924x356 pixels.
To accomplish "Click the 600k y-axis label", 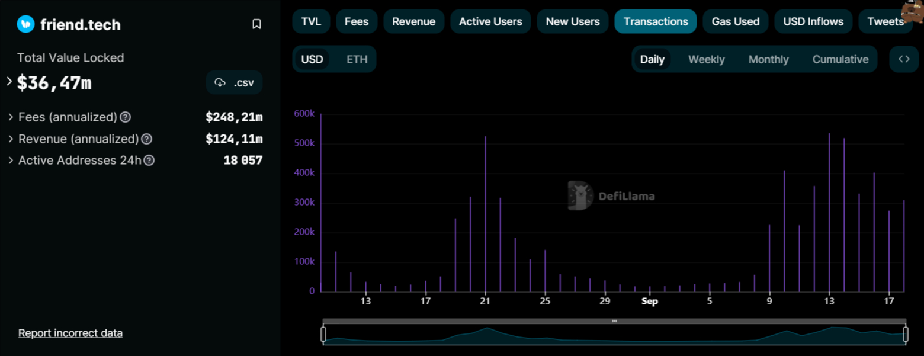I will (304, 113).
